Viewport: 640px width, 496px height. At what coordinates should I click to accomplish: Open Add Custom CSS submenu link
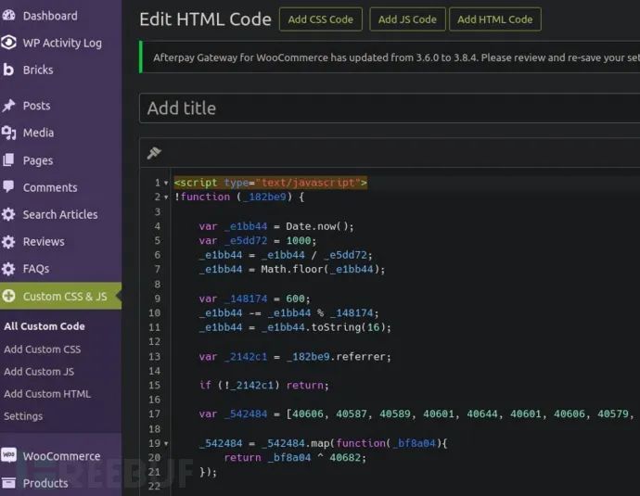pyautogui.click(x=43, y=350)
